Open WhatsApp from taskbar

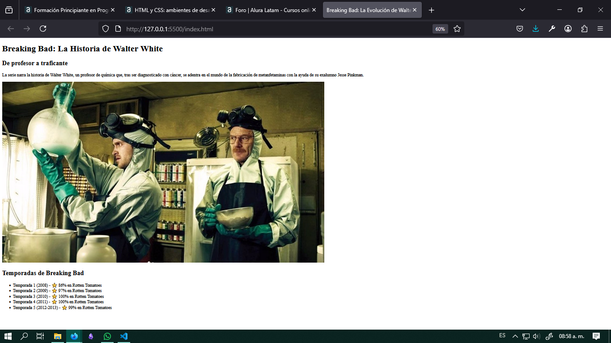pos(107,336)
